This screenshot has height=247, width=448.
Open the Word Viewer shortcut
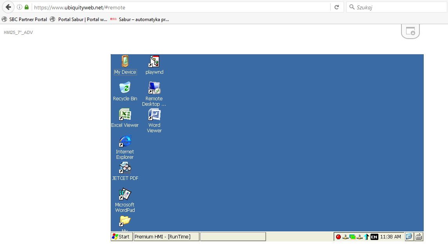[154, 114]
